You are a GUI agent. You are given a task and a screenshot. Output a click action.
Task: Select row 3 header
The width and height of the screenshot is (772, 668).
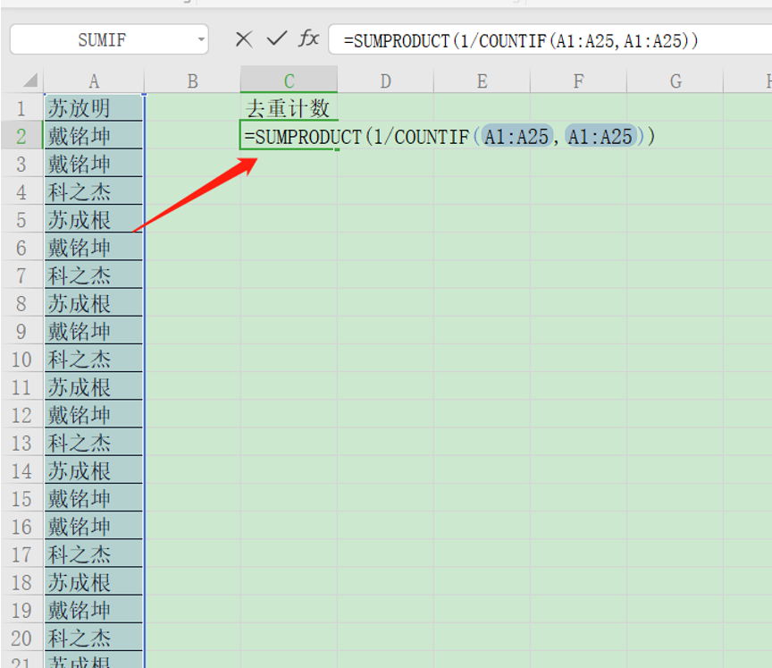coord(21,164)
